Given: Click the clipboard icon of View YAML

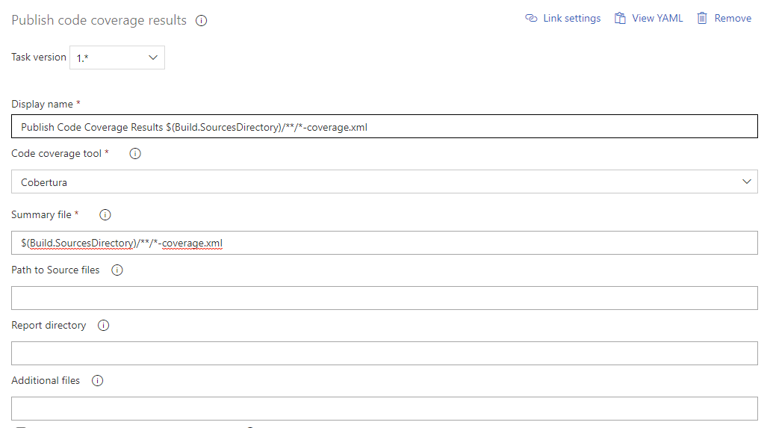Looking at the screenshot, I should pyautogui.click(x=620, y=18).
